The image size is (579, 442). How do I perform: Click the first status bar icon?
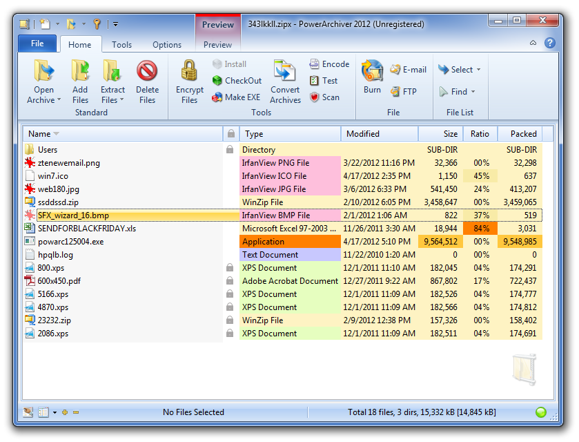pos(28,412)
